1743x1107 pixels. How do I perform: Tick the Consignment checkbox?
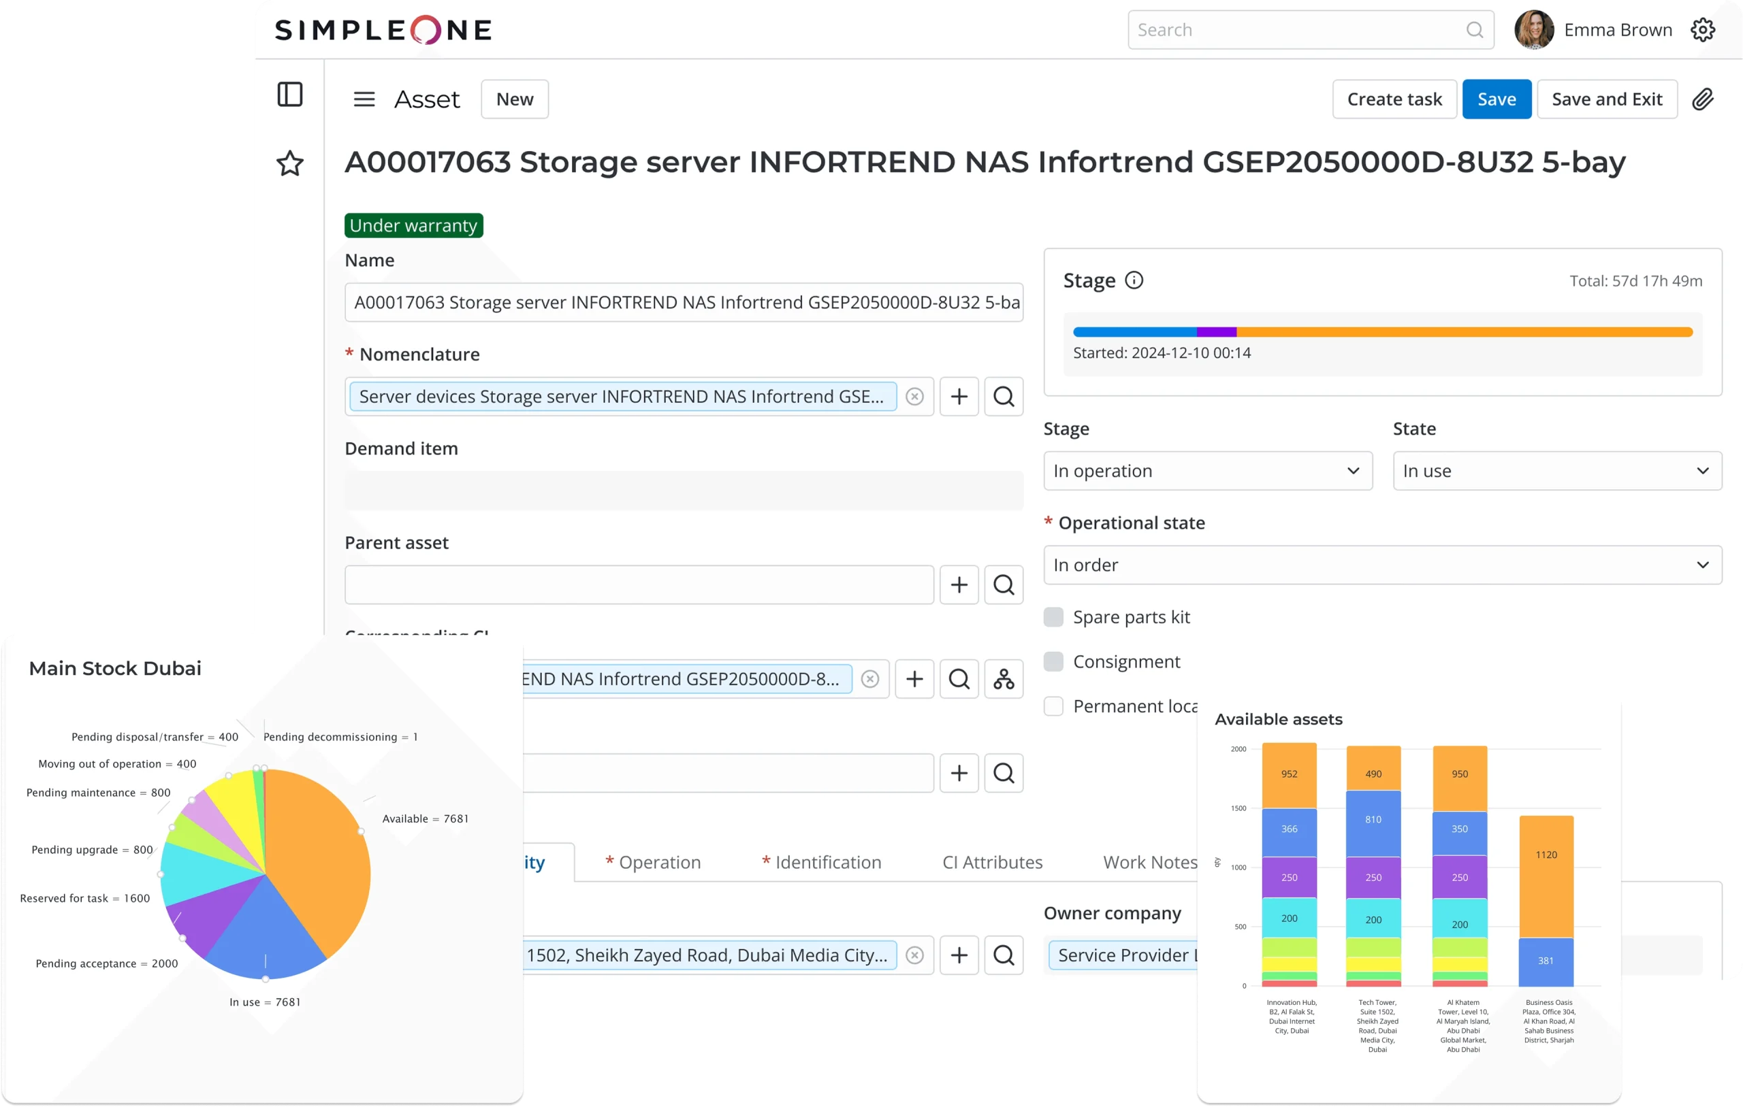tap(1053, 661)
